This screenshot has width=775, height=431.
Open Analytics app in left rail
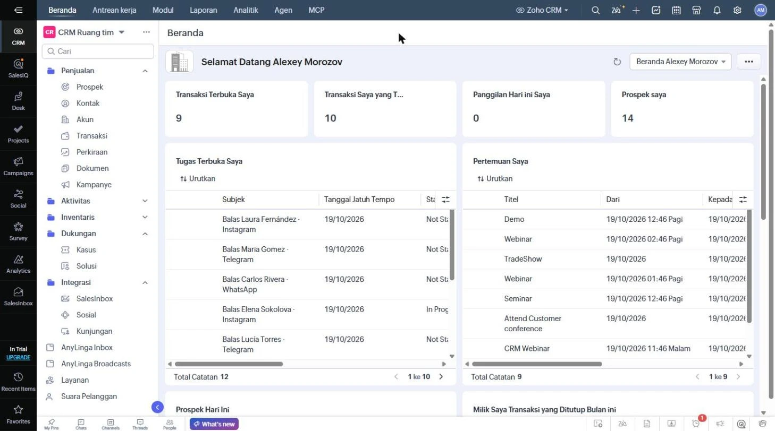[x=18, y=263]
